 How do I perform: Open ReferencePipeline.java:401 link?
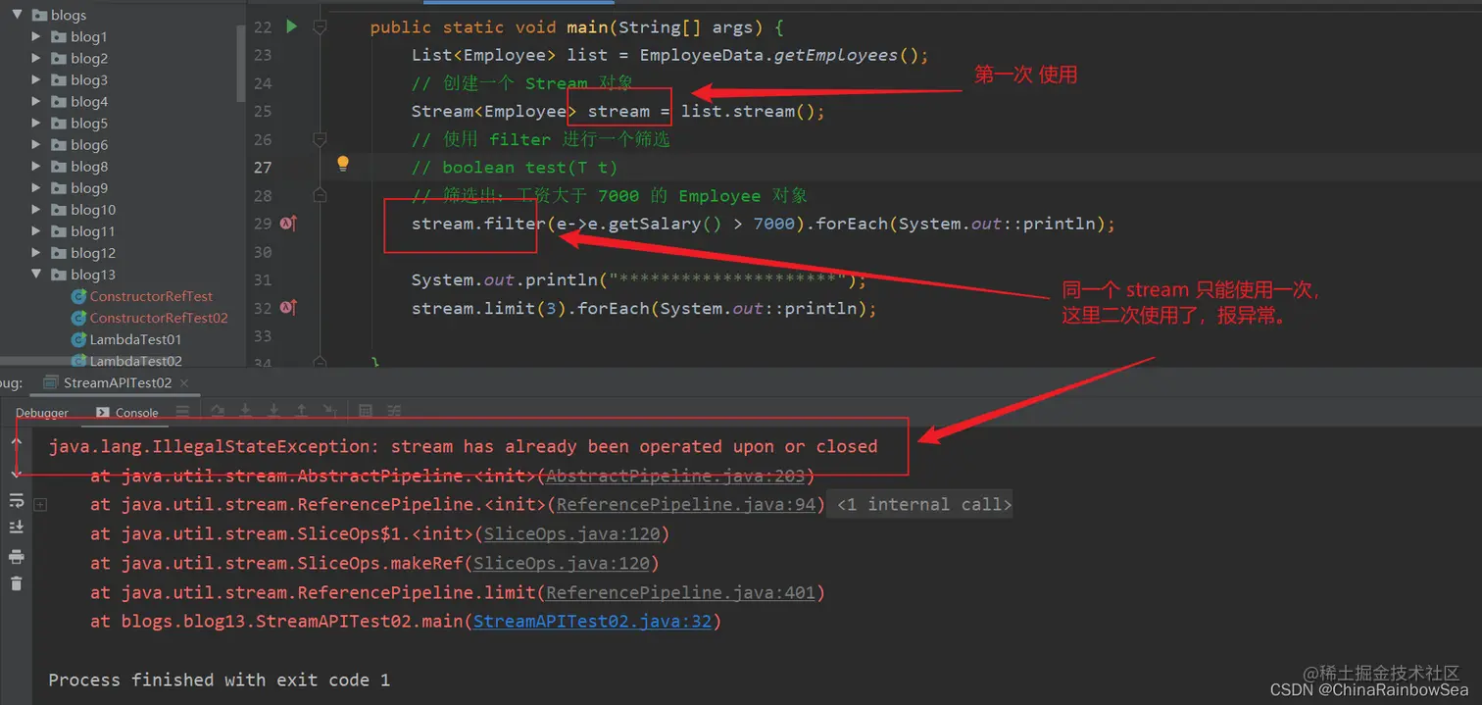pyautogui.click(x=681, y=592)
